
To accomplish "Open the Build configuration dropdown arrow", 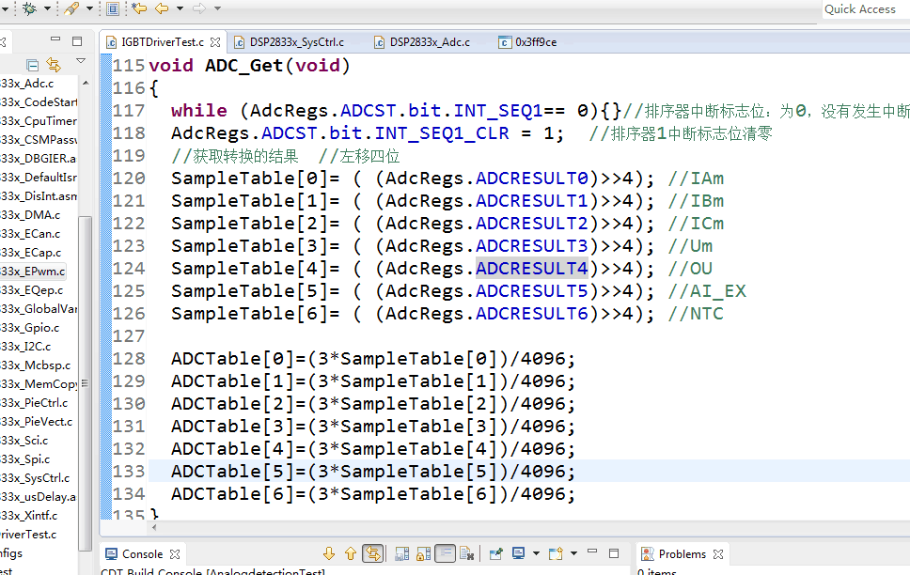I will click(89, 8).
